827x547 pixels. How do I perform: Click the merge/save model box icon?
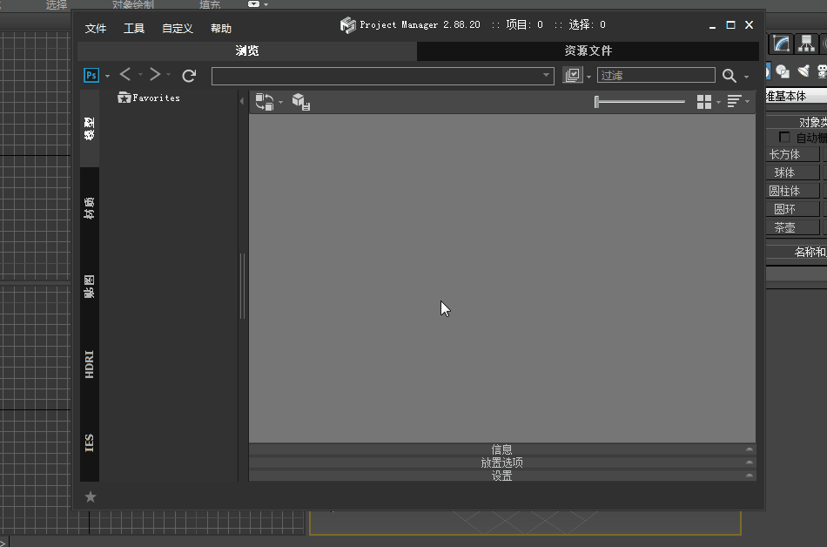coord(301,102)
